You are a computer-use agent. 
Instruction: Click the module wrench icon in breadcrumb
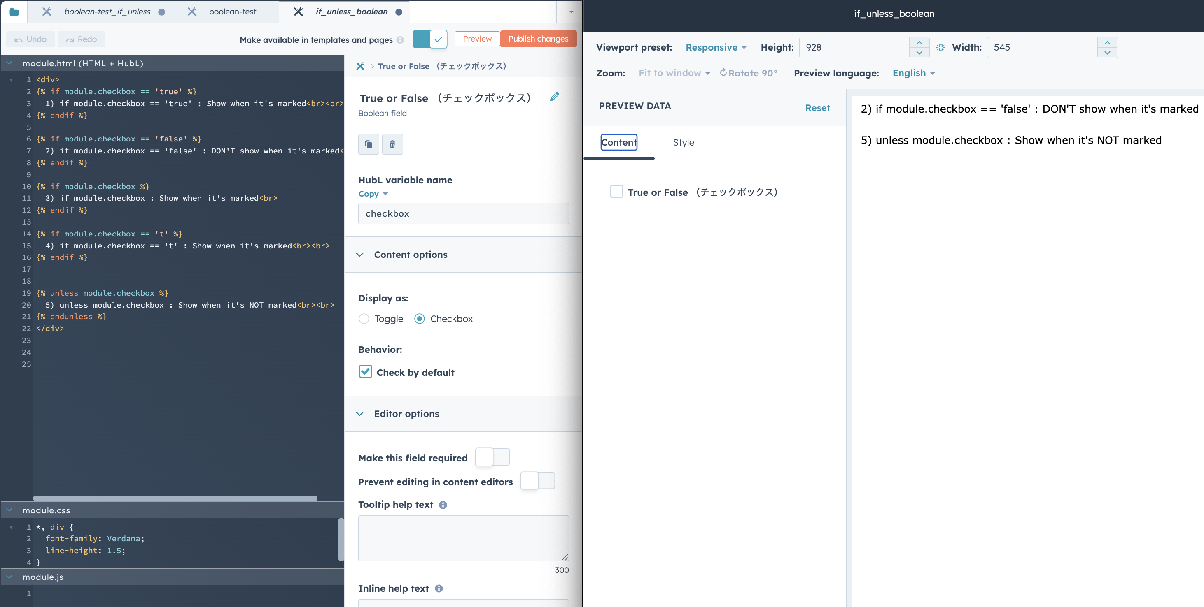360,66
